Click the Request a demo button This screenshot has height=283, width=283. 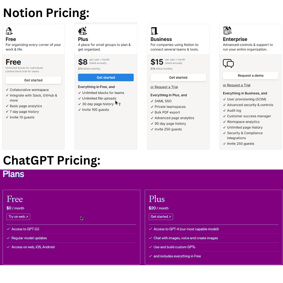(x=251, y=75)
